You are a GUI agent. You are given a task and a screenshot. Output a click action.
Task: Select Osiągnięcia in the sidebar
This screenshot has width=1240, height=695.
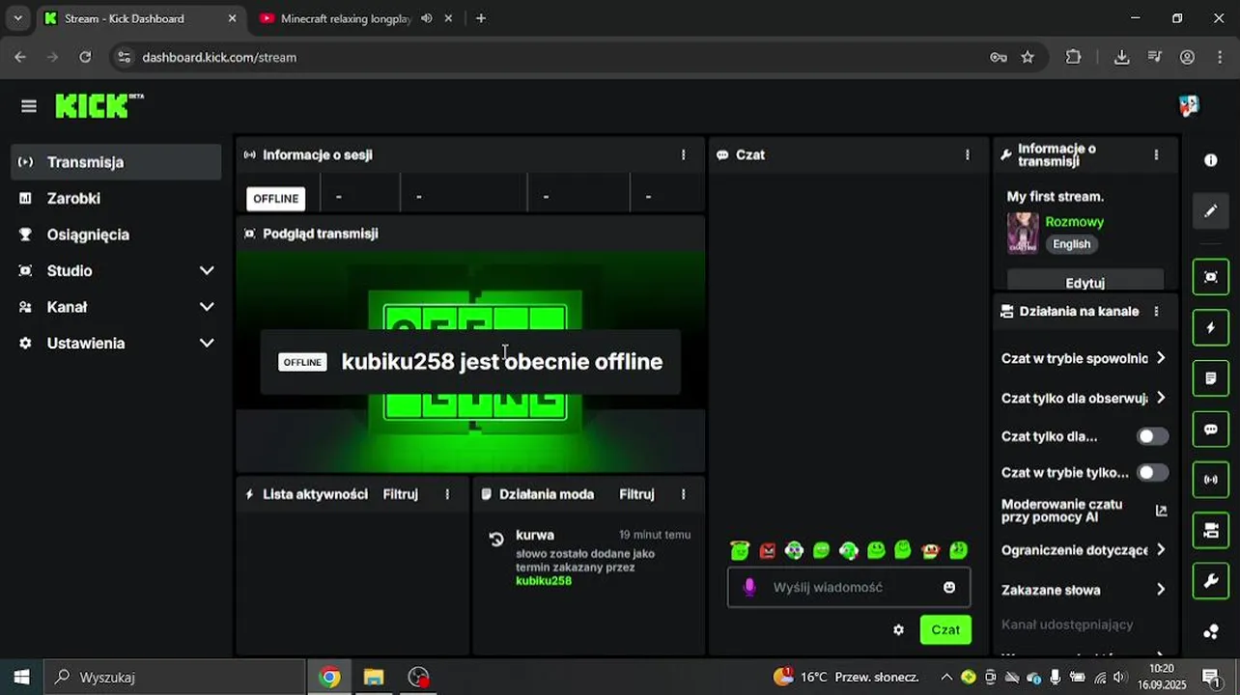click(x=116, y=235)
